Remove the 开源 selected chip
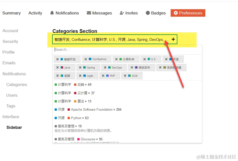 point(166,59)
